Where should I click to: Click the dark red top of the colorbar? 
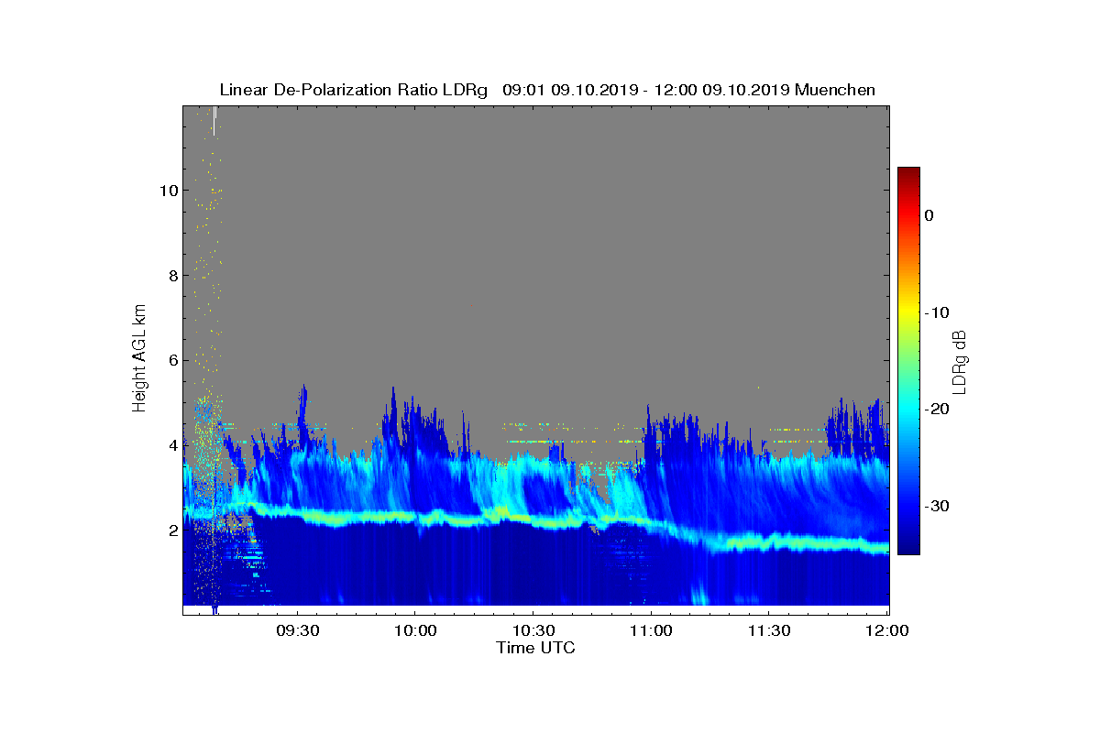click(908, 174)
